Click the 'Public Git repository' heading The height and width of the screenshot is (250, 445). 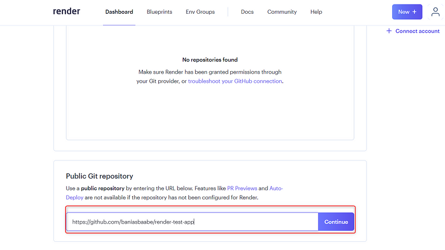[99, 176]
